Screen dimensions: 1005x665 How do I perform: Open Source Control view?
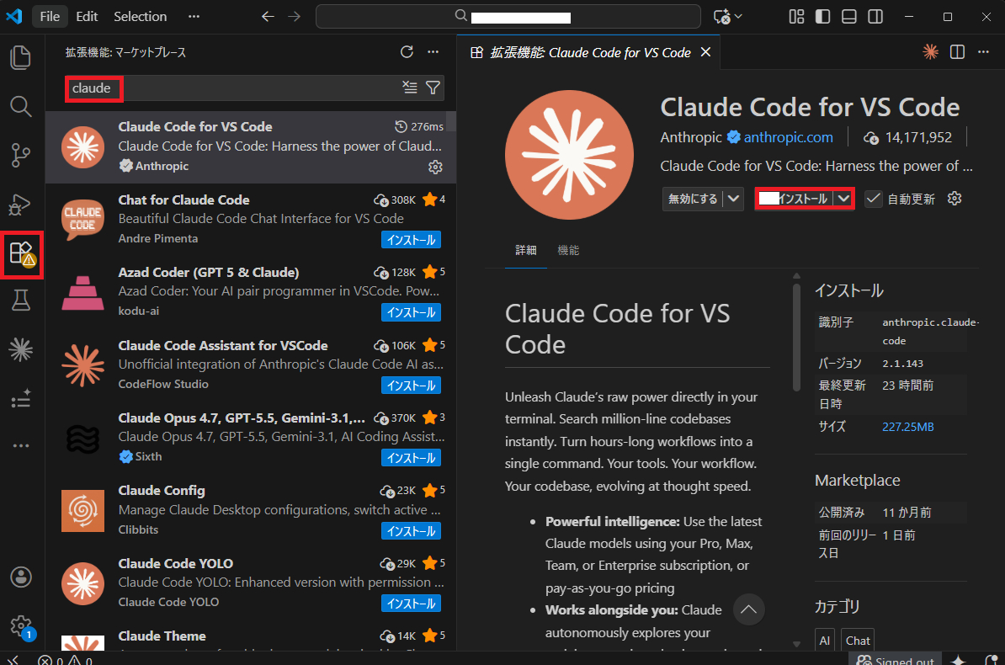pyautogui.click(x=21, y=155)
